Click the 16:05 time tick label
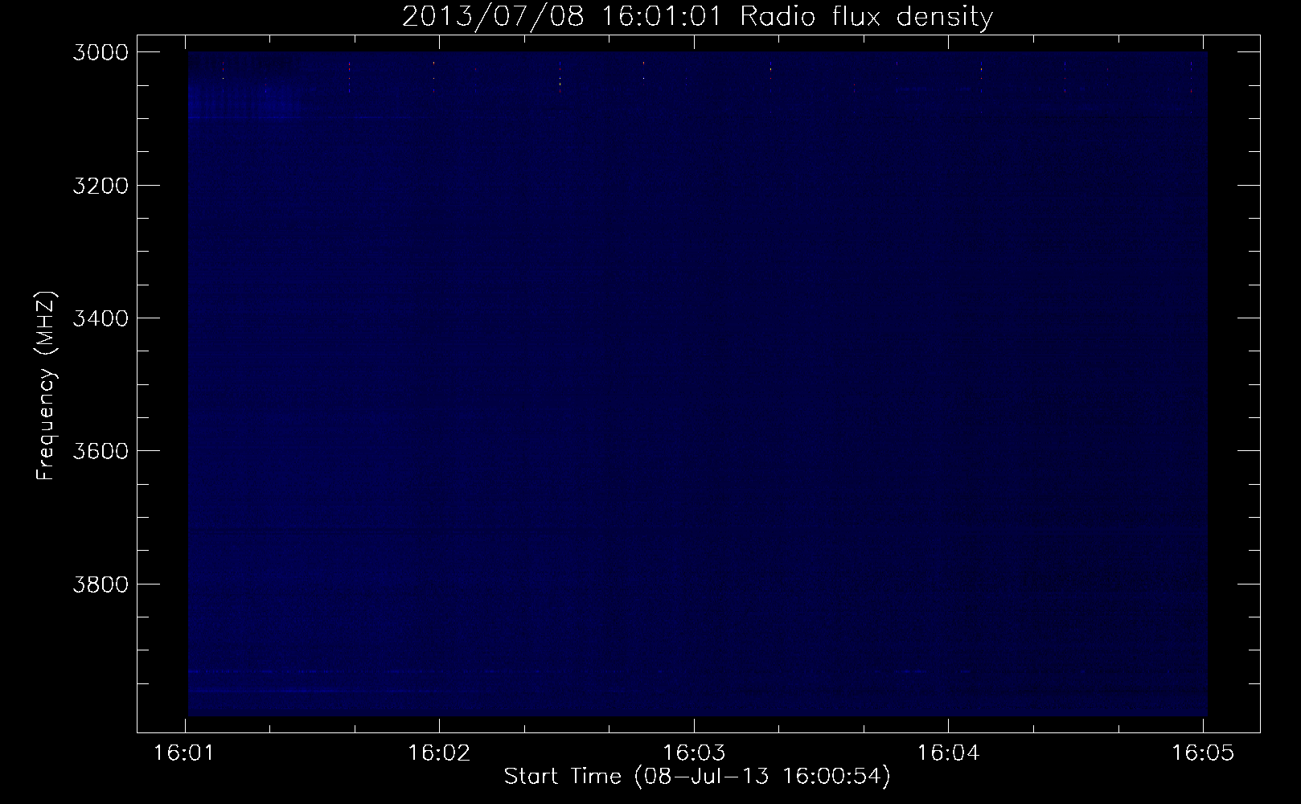Image resolution: width=1301 pixels, height=804 pixels. (x=1203, y=753)
